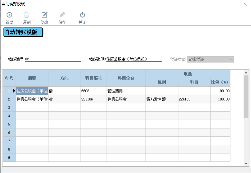Click the 管理费用 account name cell

(x=126, y=91)
